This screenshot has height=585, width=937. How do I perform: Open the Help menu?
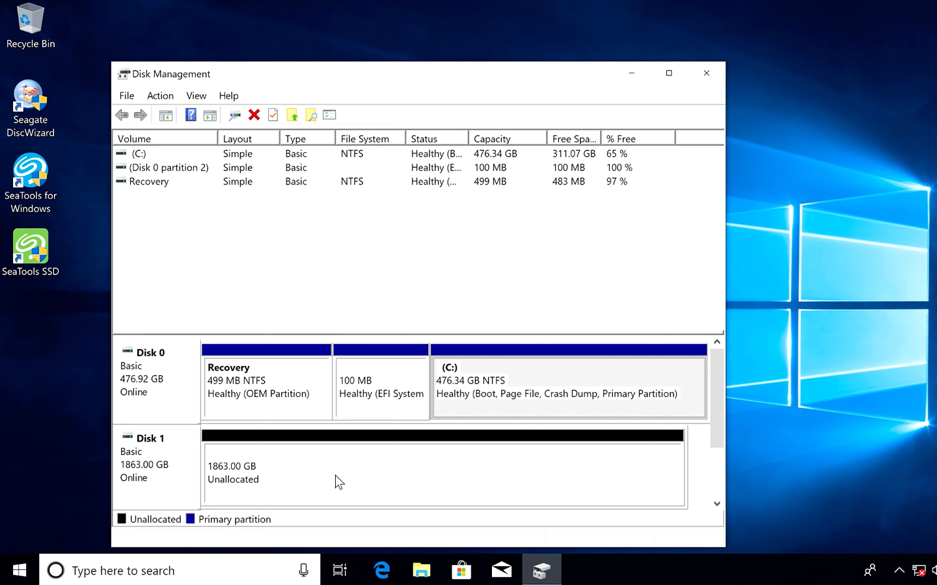tap(228, 96)
